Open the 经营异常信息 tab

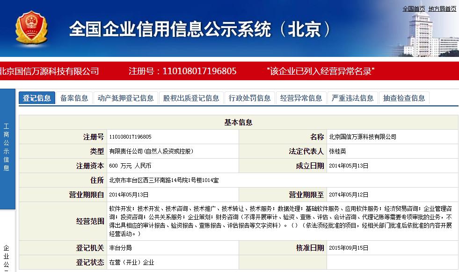pyautogui.click(x=301, y=98)
